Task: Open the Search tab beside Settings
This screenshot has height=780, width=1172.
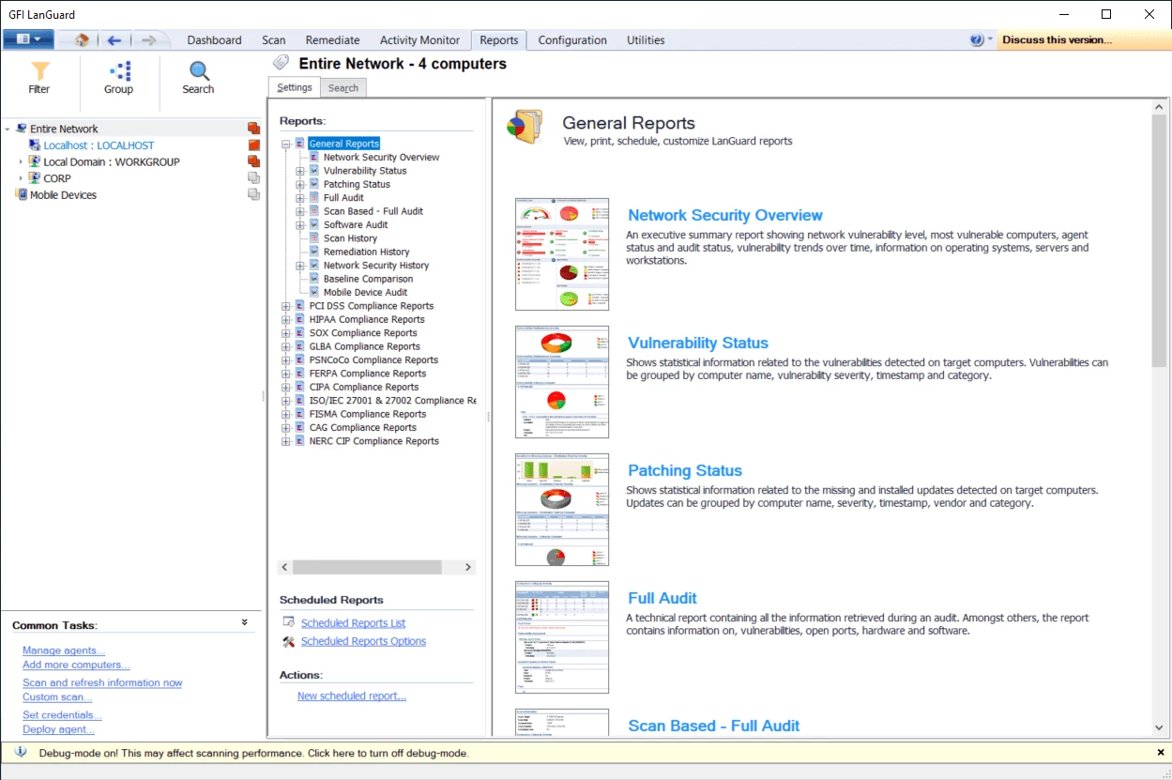Action: 342,88
